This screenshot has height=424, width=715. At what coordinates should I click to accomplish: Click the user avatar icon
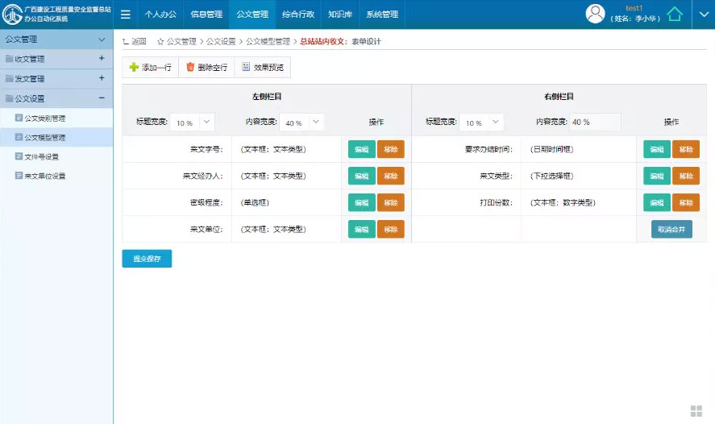pos(595,14)
